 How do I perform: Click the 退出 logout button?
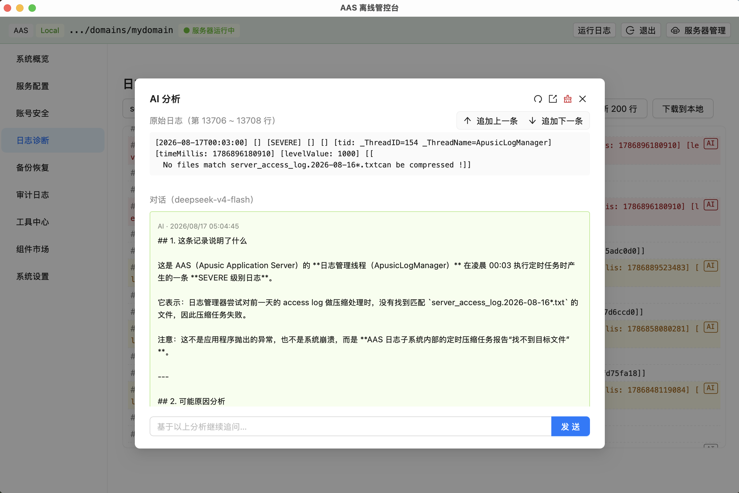[640, 30]
